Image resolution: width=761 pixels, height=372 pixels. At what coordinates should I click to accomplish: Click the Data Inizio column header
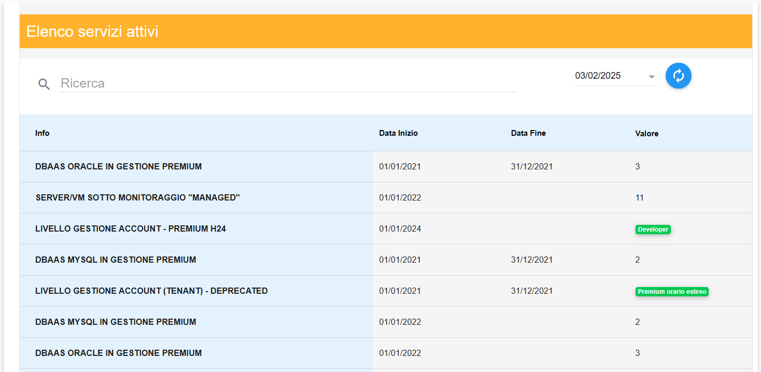click(x=398, y=133)
